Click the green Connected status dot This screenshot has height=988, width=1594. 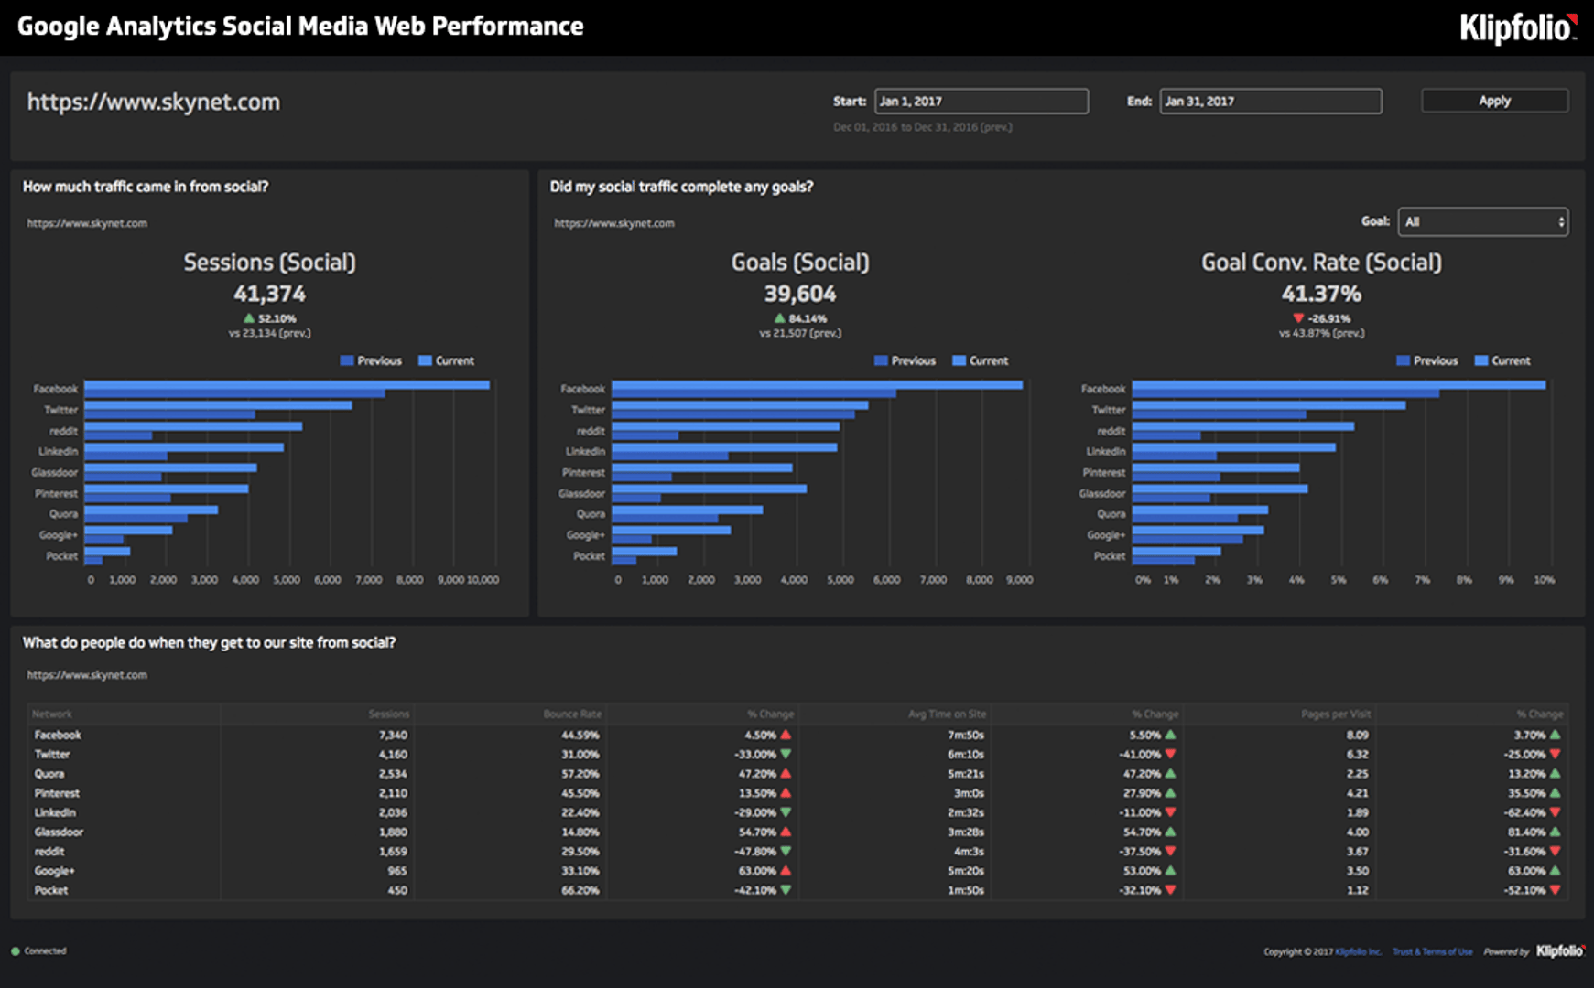[x=16, y=951]
